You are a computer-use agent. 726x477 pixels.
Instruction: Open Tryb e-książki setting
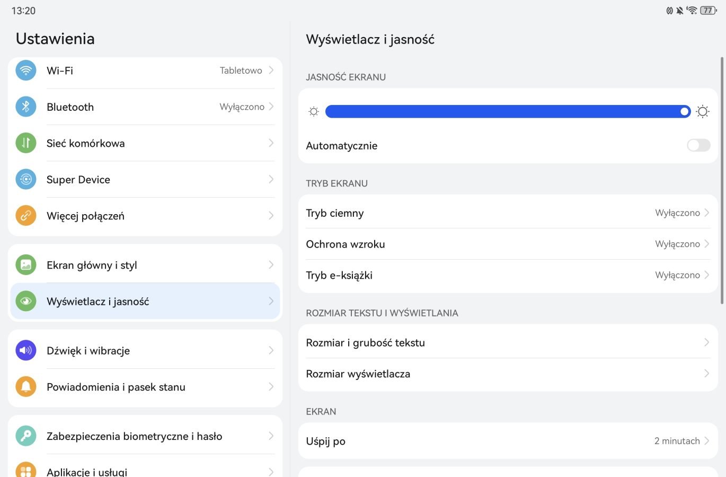click(x=508, y=275)
